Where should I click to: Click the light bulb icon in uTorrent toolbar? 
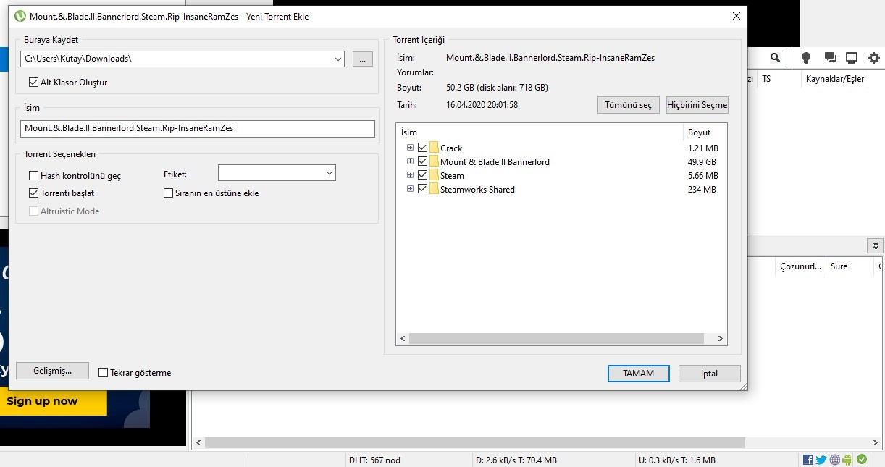point(806,58)
